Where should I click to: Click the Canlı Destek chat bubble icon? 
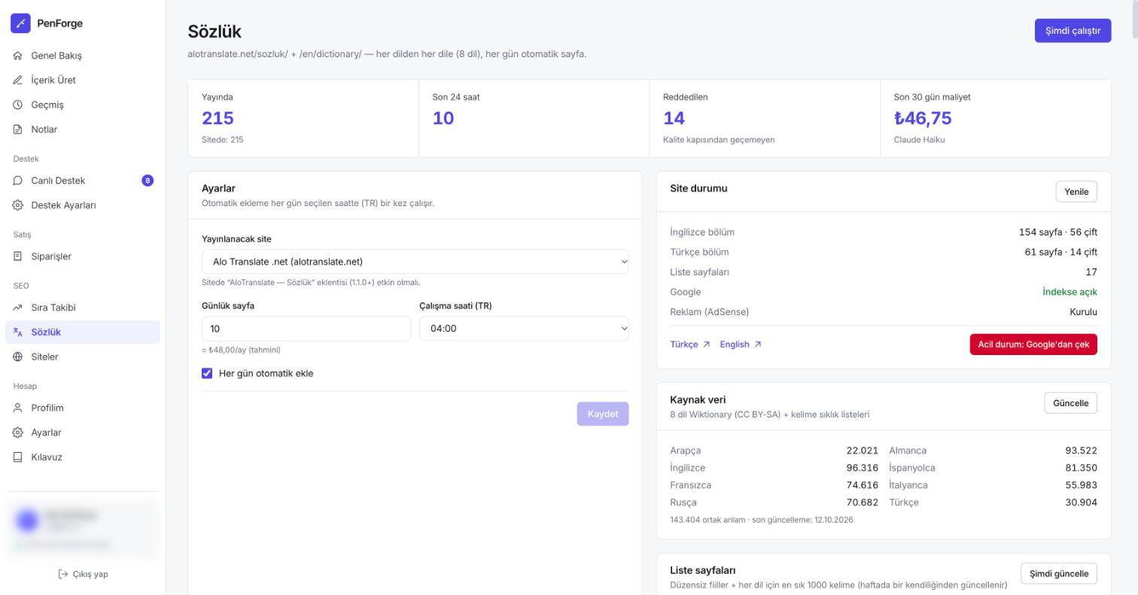tap(18, 181)
